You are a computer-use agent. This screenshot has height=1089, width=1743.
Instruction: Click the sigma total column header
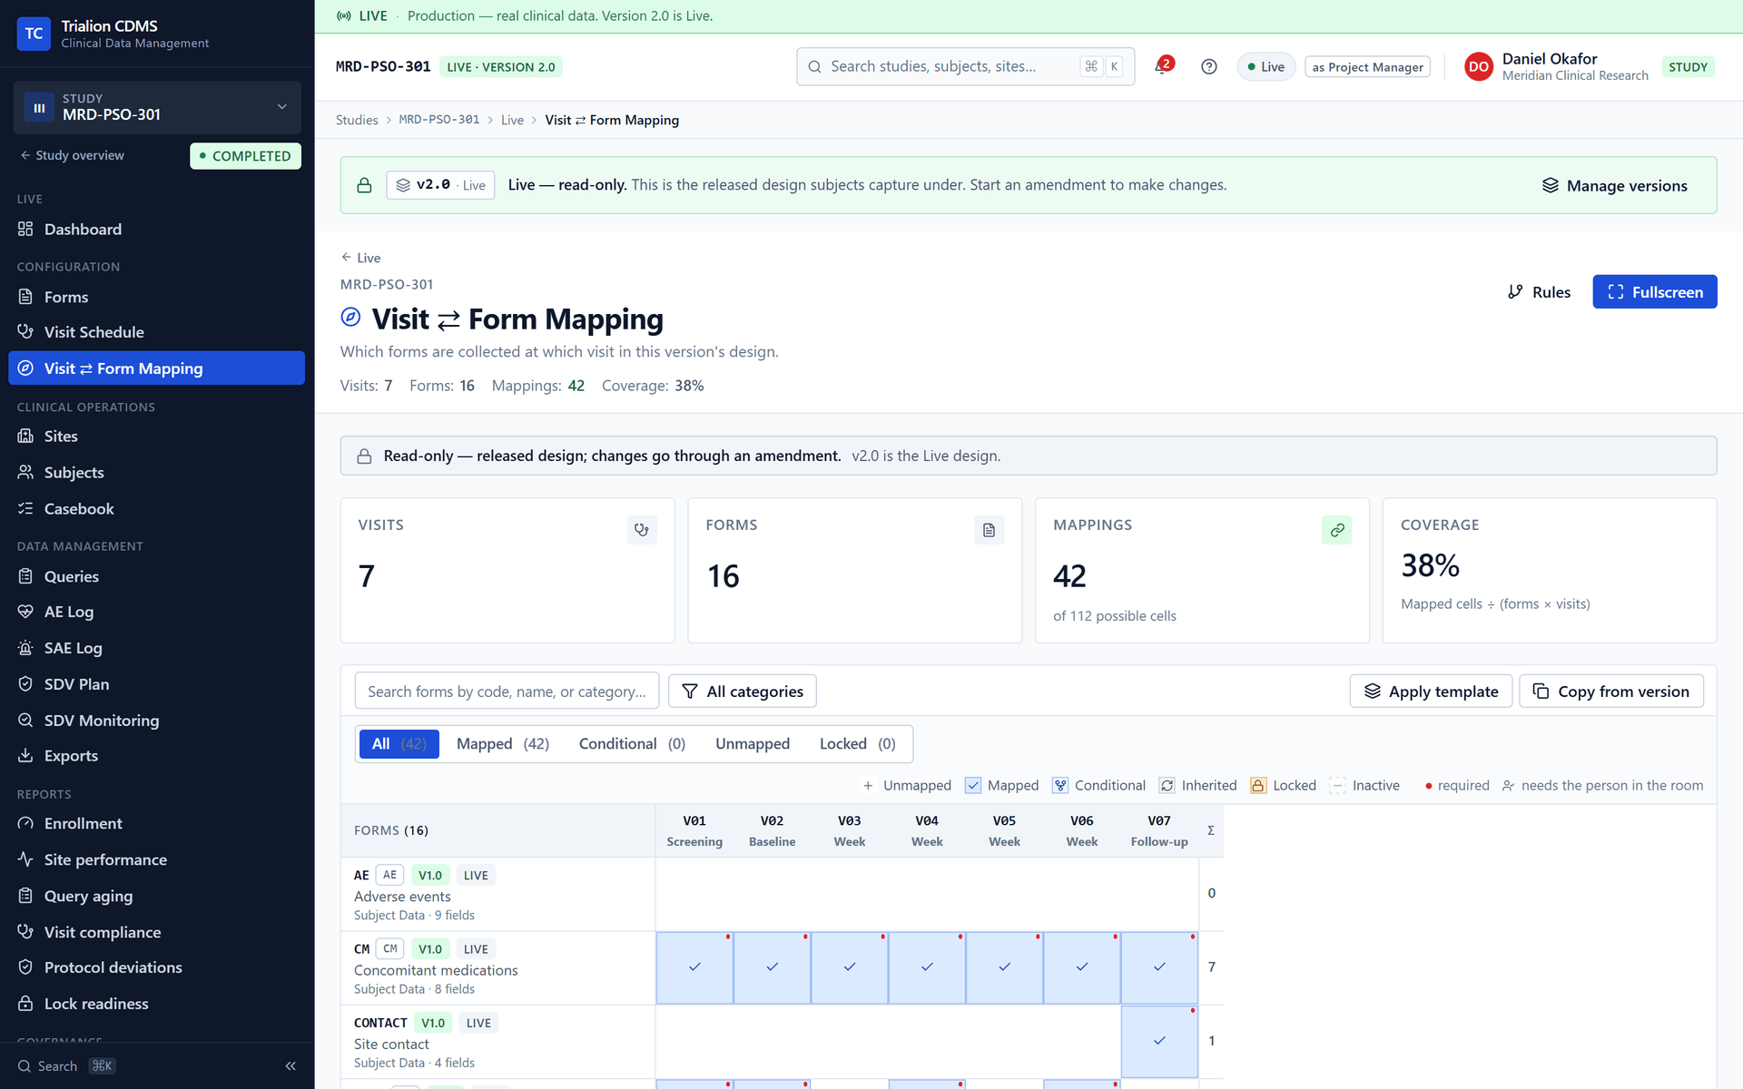point(1211,830)
